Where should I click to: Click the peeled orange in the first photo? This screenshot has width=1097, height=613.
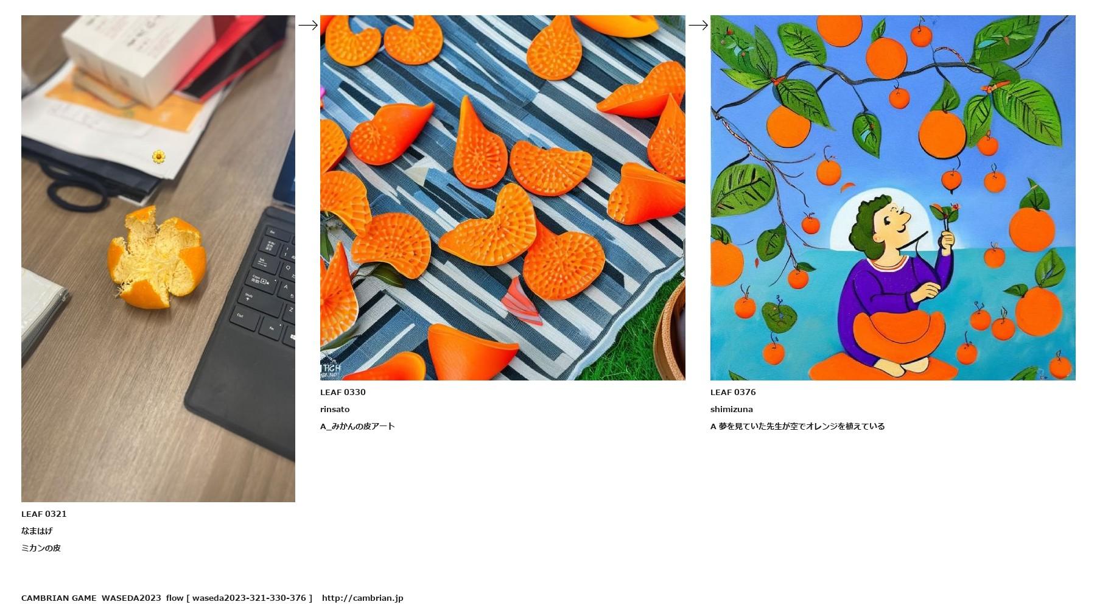[x=157, y=257]
